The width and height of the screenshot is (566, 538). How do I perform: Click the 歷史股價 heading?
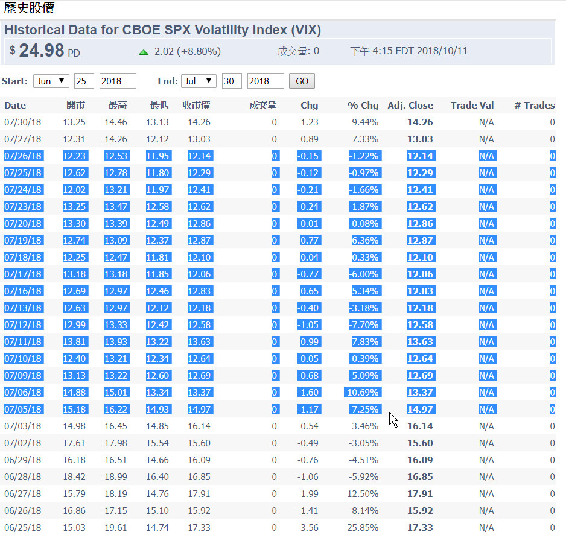click(x=29, y=8)
